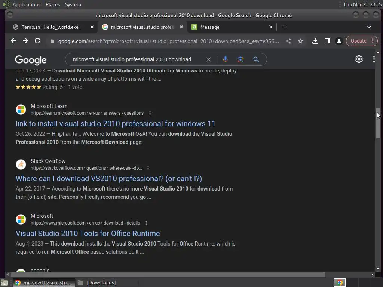Viewport: 383px width, 287px height.
Task: Open more options for Microsoft download result
Action: 146,223
